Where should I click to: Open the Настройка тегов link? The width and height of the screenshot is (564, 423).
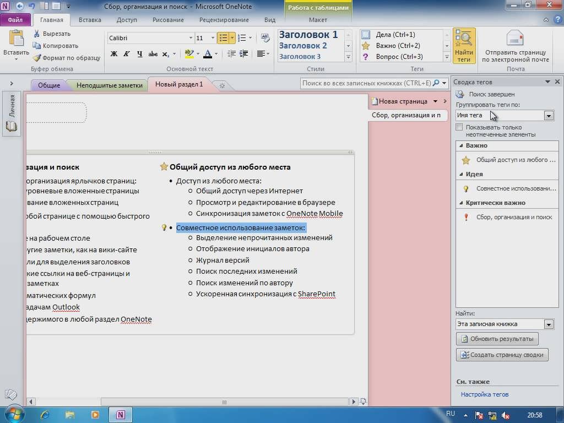tap(485, 394)
